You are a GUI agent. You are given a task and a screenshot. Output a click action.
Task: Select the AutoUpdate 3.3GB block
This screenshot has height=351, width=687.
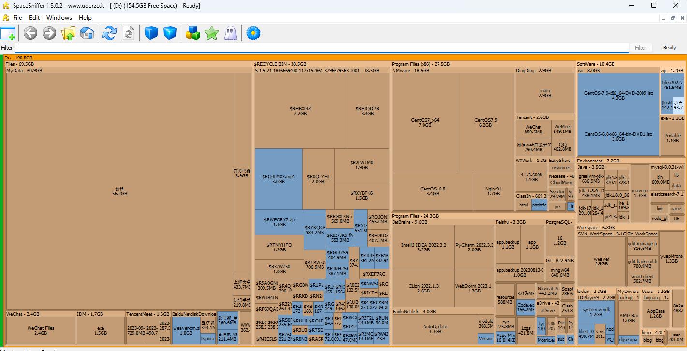click(x=435, y=329)
